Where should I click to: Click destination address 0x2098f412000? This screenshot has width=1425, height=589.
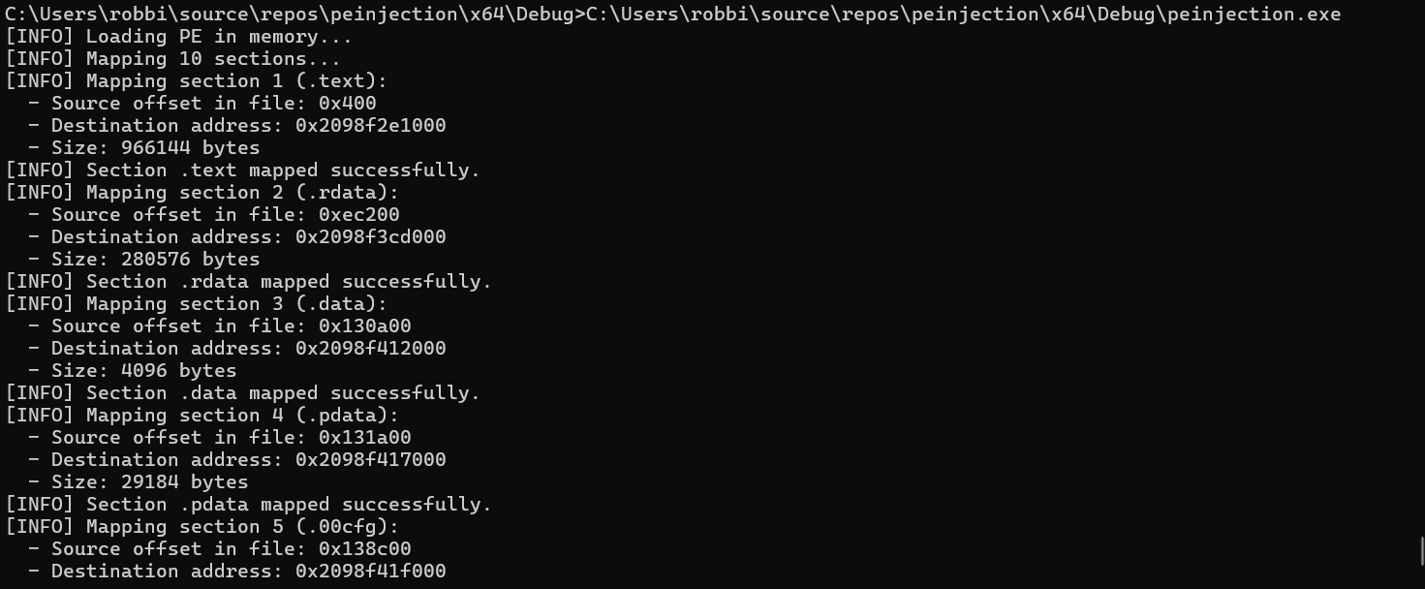pos(370,349)
